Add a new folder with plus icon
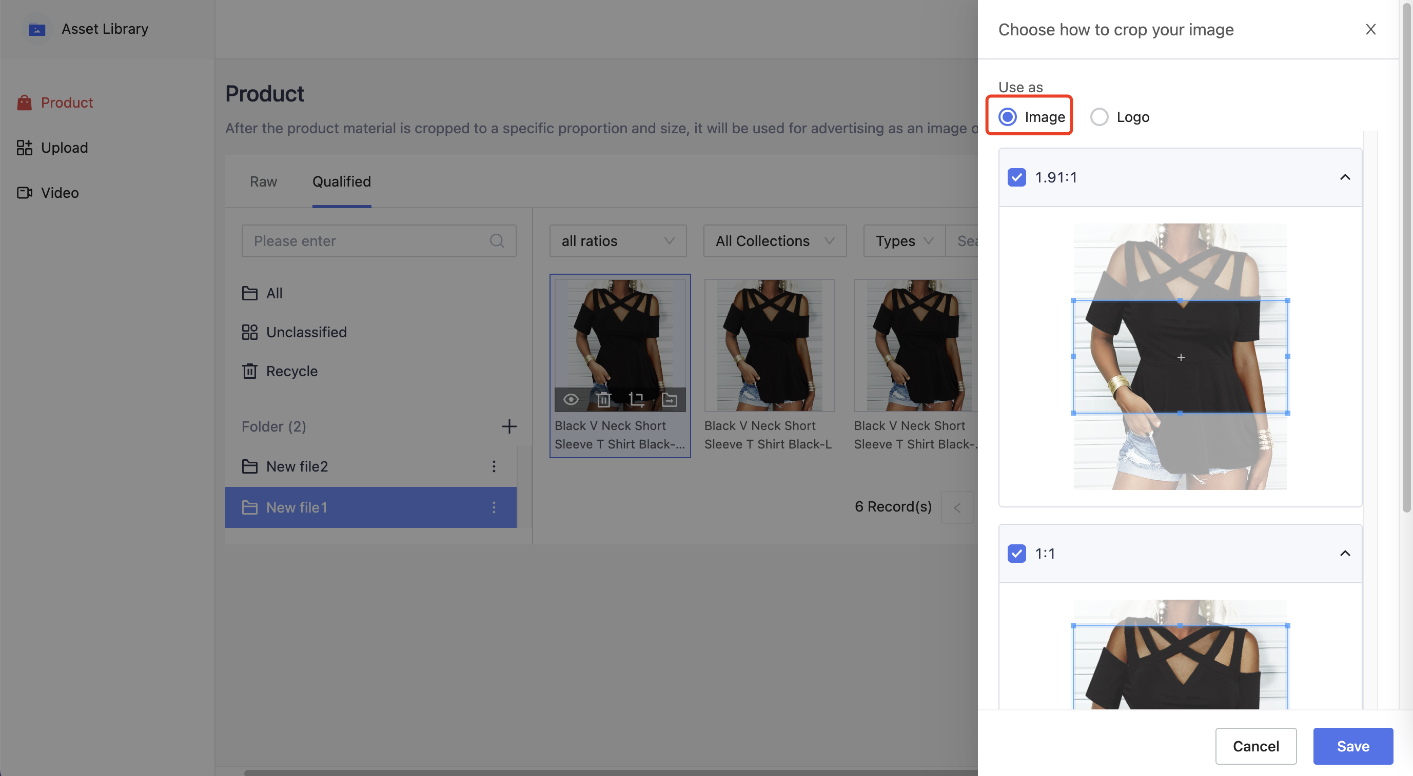Screen dimensions: 1413x776 [509, 426]
